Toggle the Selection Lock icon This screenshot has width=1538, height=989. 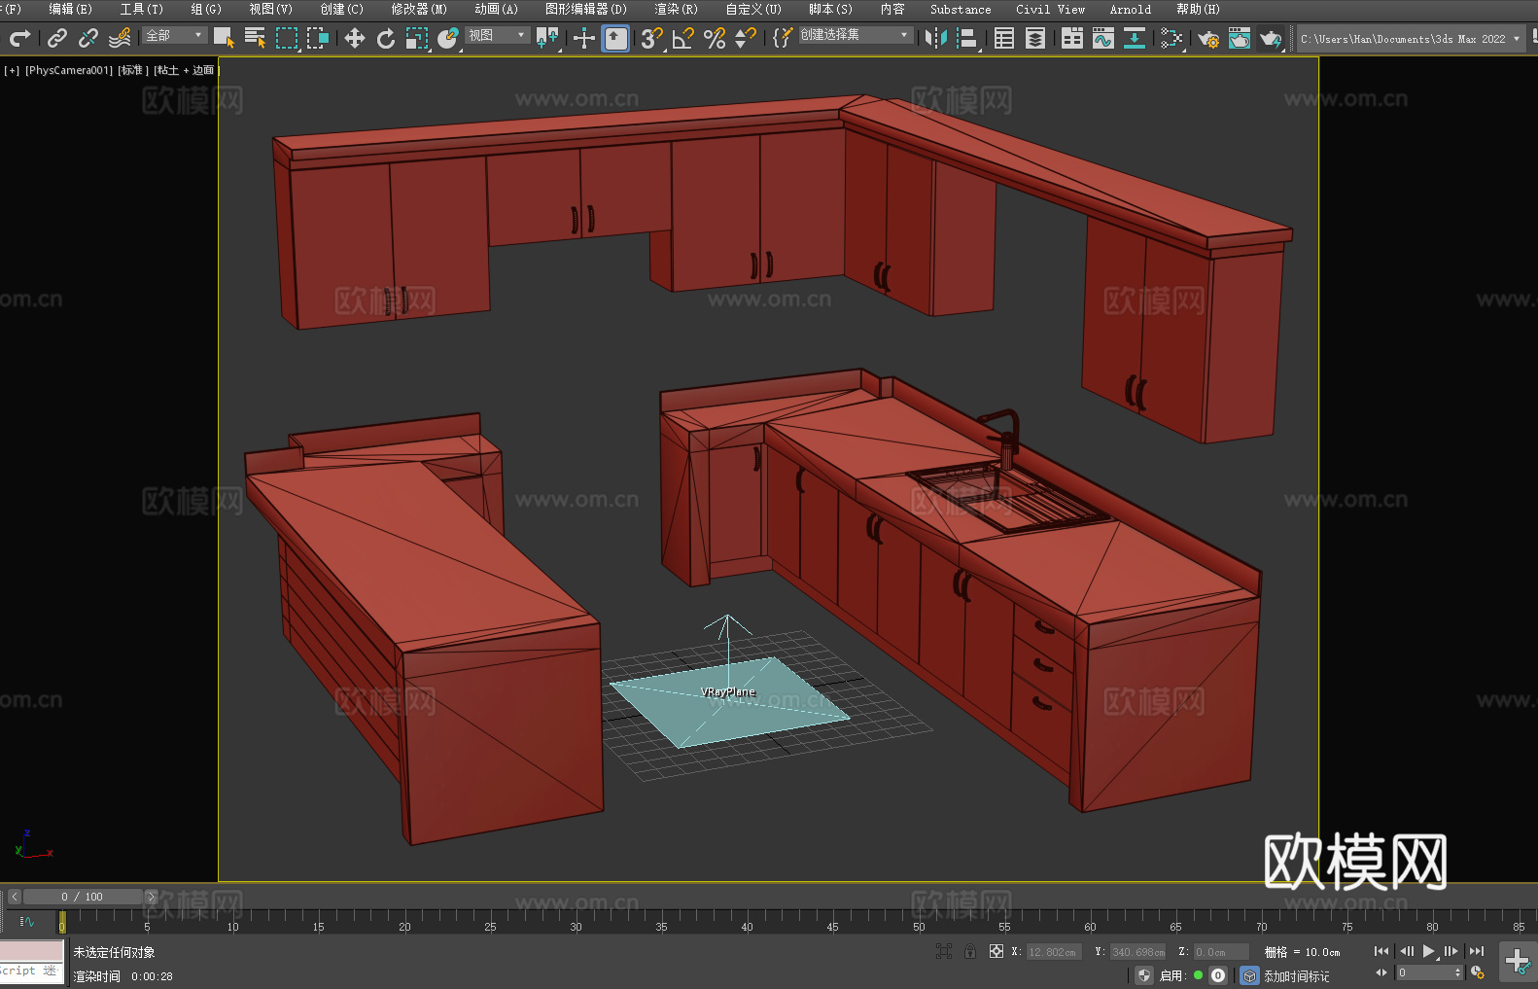[x=970, y=951]
